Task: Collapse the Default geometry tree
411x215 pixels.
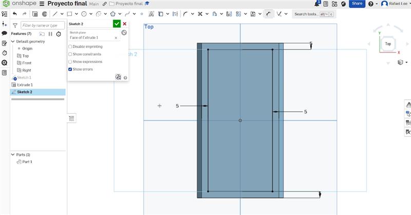Action: (x=13, y=42)
